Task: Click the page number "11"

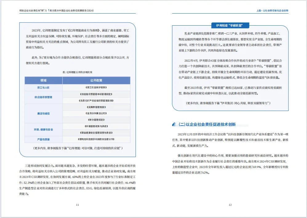Action: pyautogui.click(x=78, y=205)
